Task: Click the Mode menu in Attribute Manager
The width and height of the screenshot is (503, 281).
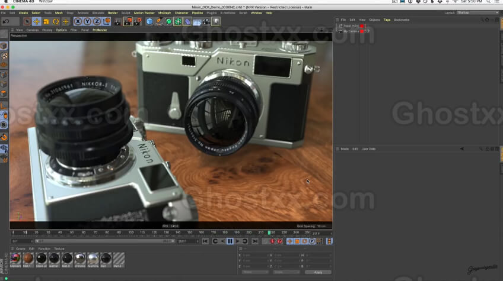Action: pos(345,149)
